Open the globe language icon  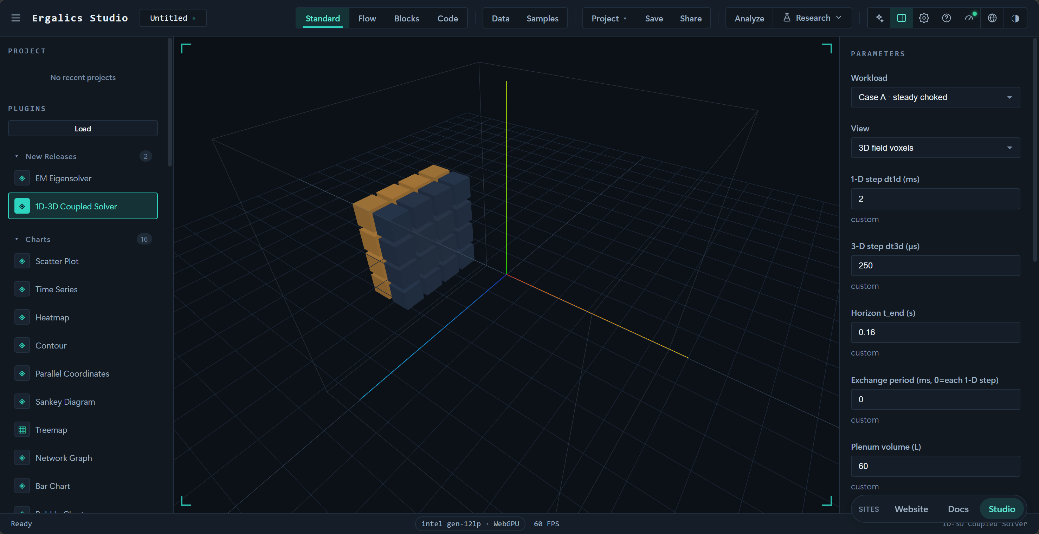point(992,18)
